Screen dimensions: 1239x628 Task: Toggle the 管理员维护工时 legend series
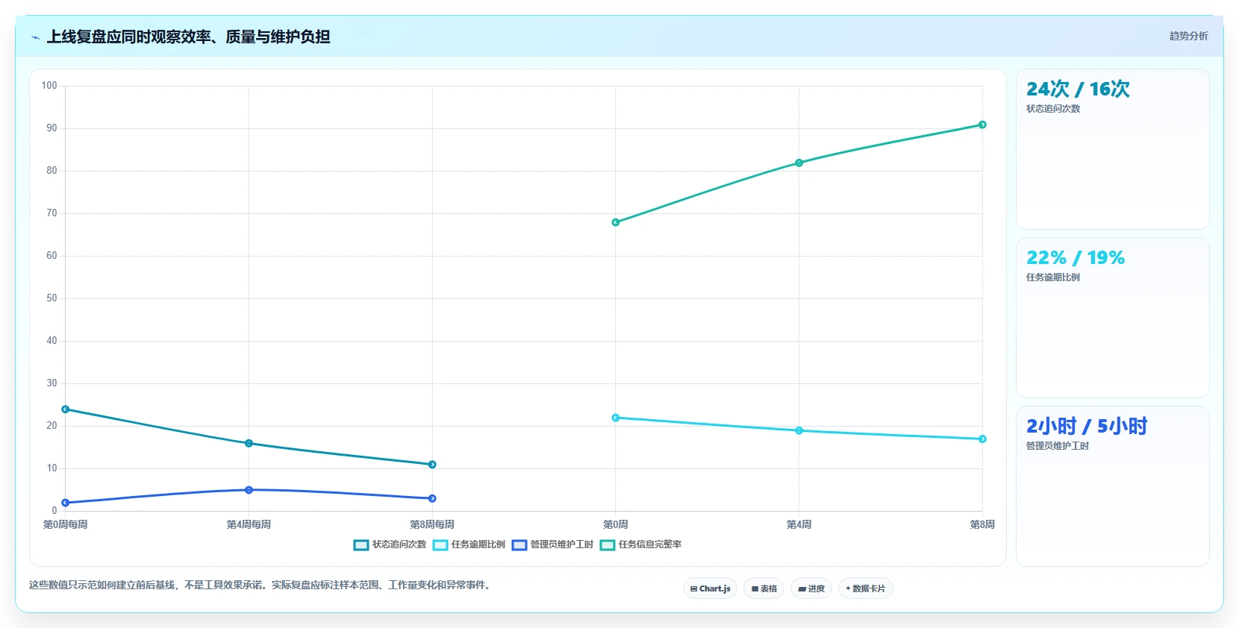(552, 544)
